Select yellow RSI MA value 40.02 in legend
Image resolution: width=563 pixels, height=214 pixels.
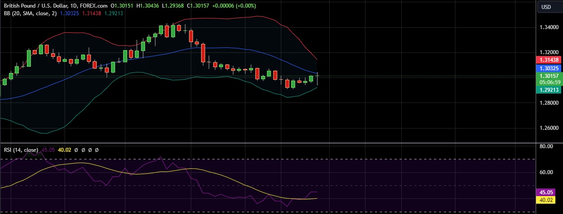pyautogui.click(x=65, y=150)
